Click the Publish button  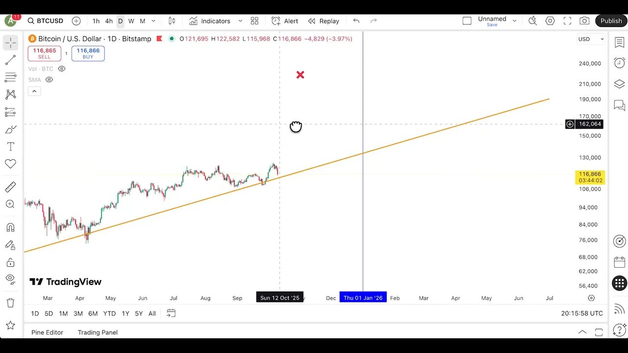pos(611,21)
